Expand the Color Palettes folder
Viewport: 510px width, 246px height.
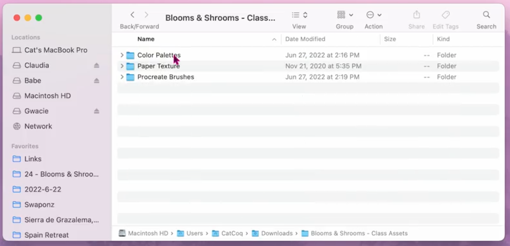click(122, 55)
